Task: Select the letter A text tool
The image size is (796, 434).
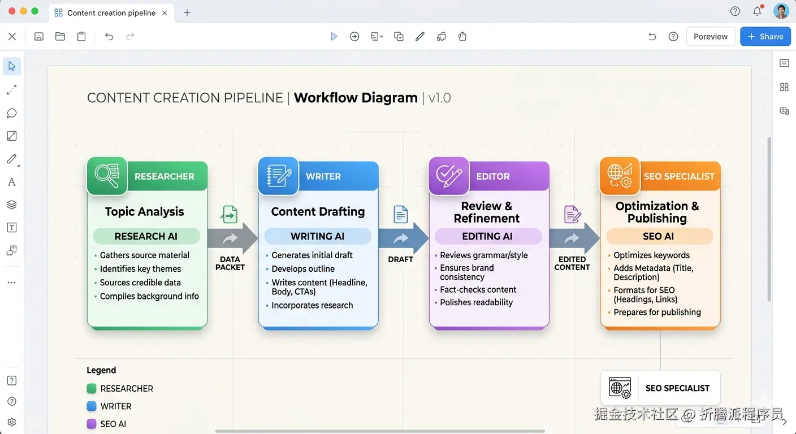Action: tap(12, 182)
